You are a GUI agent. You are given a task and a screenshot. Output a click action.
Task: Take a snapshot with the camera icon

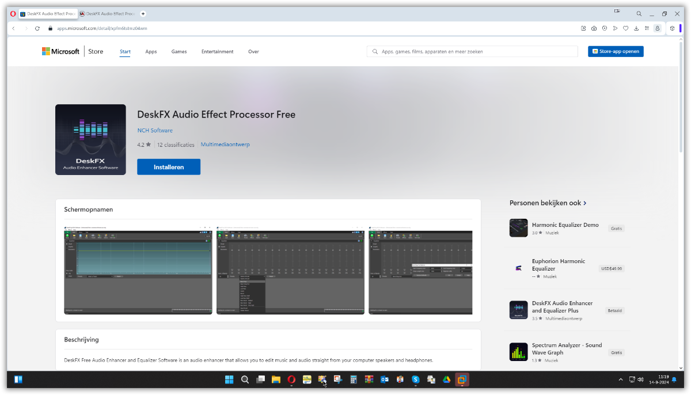pos(594,28)
